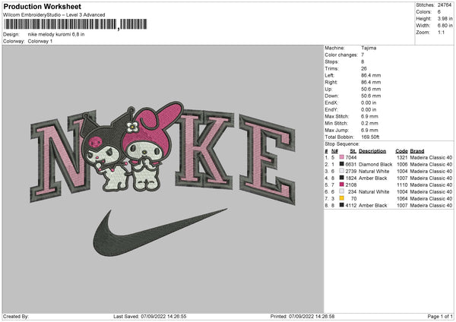This screenshot has width=456, height=322.
Task: Click the stitches count '24764'
Action: pyautogui.click(x=445, y=5)
